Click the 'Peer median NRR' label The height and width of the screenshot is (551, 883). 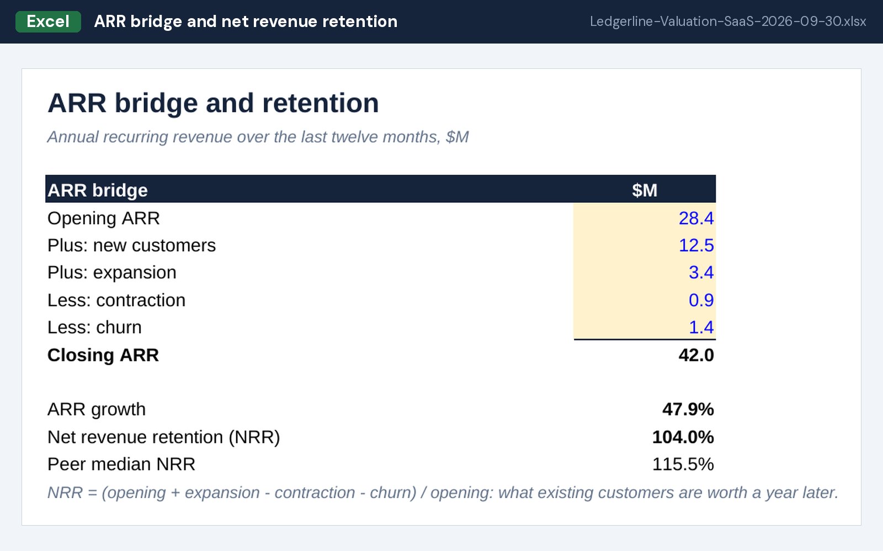click(121, 464)
